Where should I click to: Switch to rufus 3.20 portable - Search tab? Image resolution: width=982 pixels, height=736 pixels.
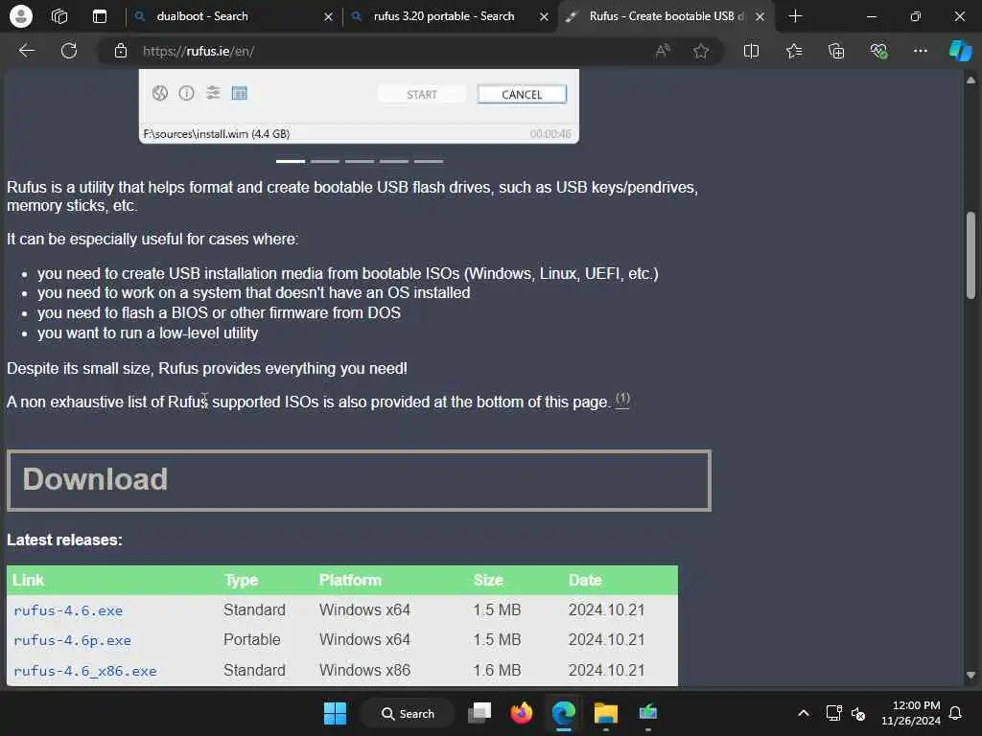pyautogui.click(x=450, y=16)
